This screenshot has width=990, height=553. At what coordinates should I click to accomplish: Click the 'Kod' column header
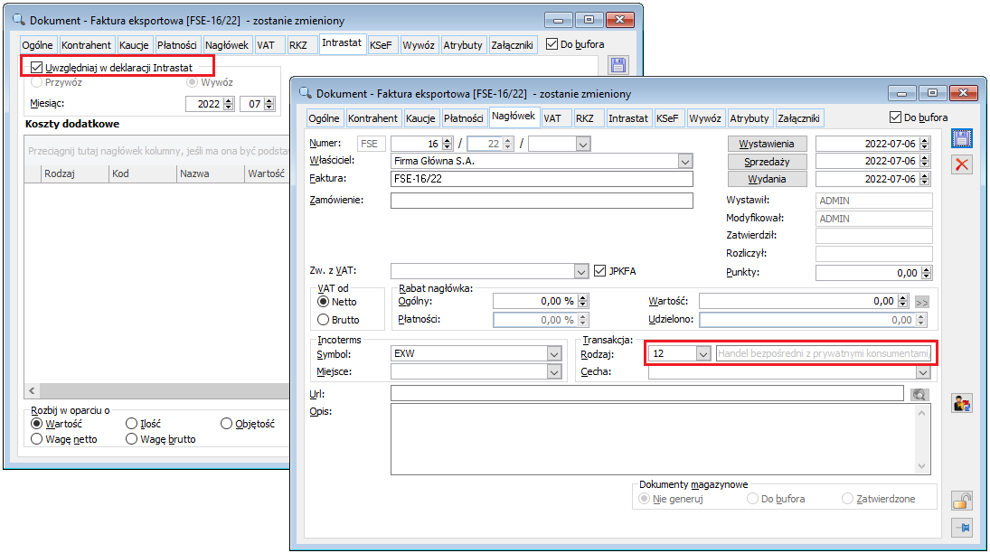(142, 173)
